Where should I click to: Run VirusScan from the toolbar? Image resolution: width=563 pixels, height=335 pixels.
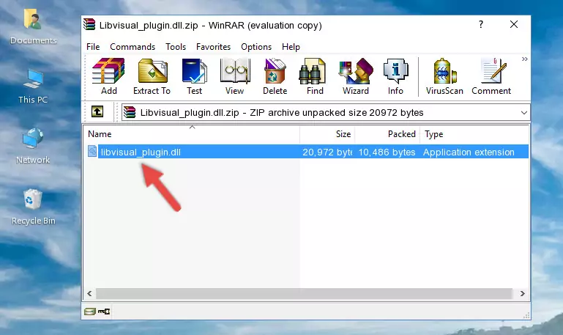tap(444, 76)
